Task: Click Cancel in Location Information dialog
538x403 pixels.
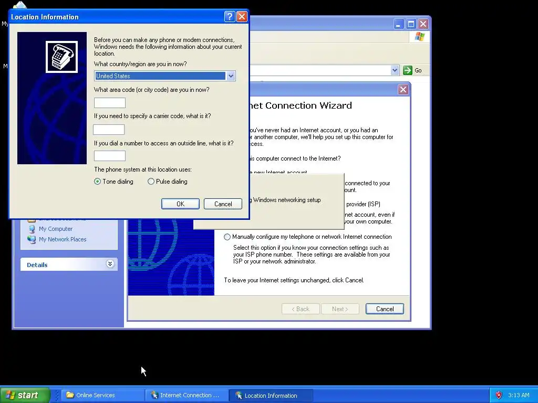Action: click(x=223, y=204)
